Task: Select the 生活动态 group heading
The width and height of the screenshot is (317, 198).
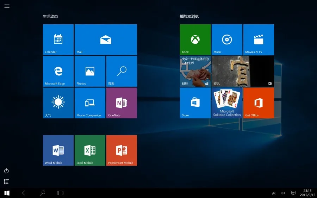Action: pyautogui.click(x=50, y=16)
